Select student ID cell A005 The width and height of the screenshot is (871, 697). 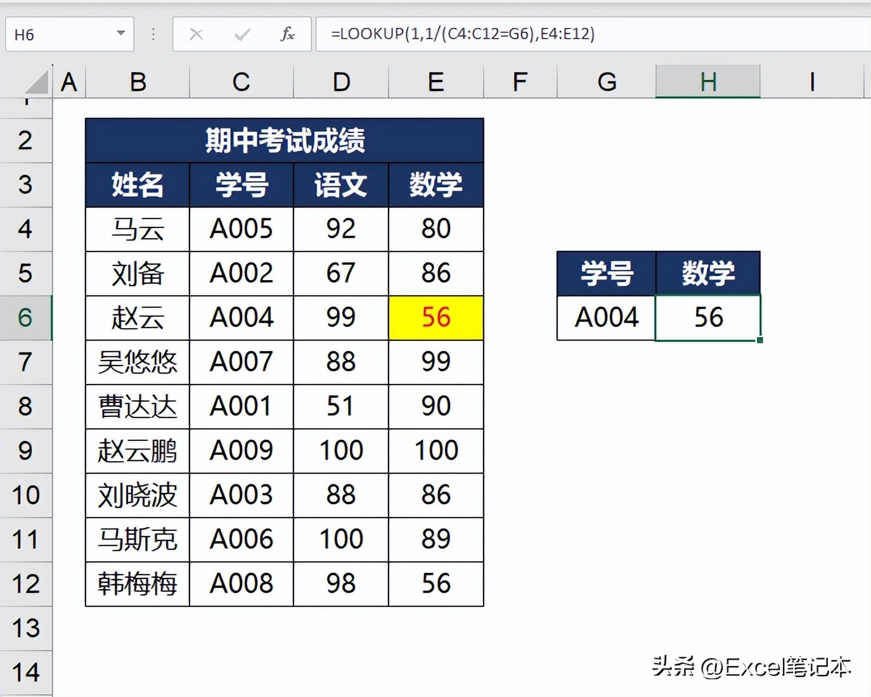pos(242,229)
